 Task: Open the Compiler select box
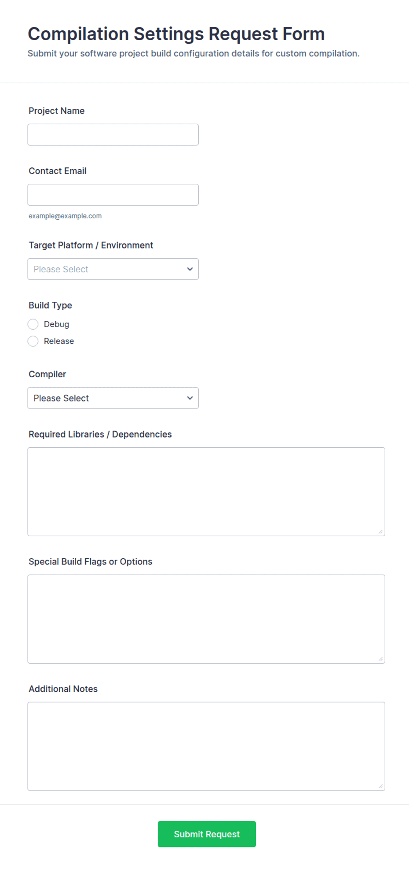click(x=113, y=398)
